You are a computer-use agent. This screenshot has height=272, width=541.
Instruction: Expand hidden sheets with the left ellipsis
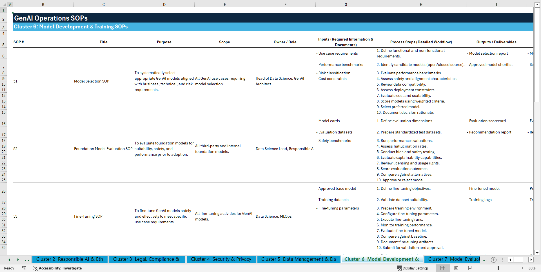(27, 260)
